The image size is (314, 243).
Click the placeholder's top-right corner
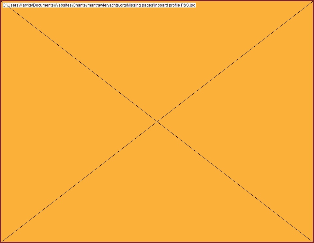coord(312,2)
